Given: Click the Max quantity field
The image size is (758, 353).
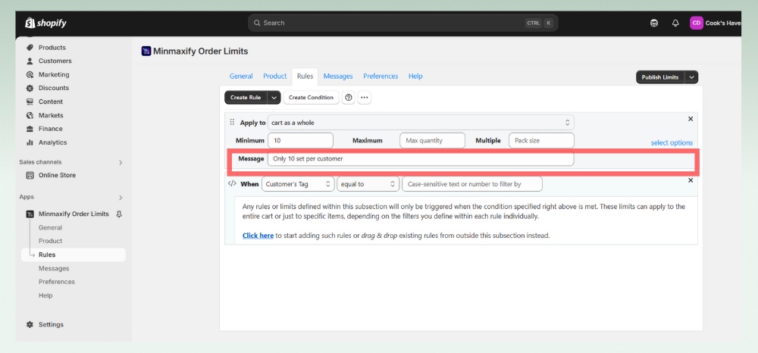Looking at the screenshot, I should (x=432, y=141).
